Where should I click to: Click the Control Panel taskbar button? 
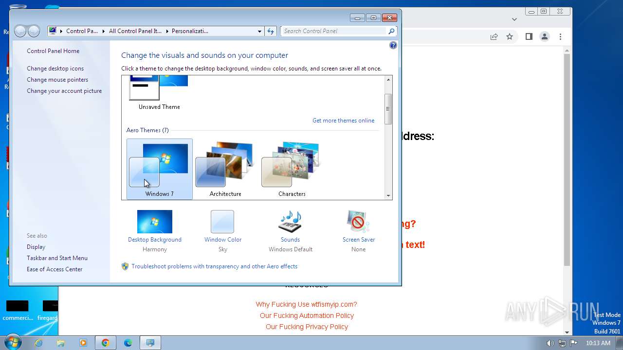tap(150, 343)
